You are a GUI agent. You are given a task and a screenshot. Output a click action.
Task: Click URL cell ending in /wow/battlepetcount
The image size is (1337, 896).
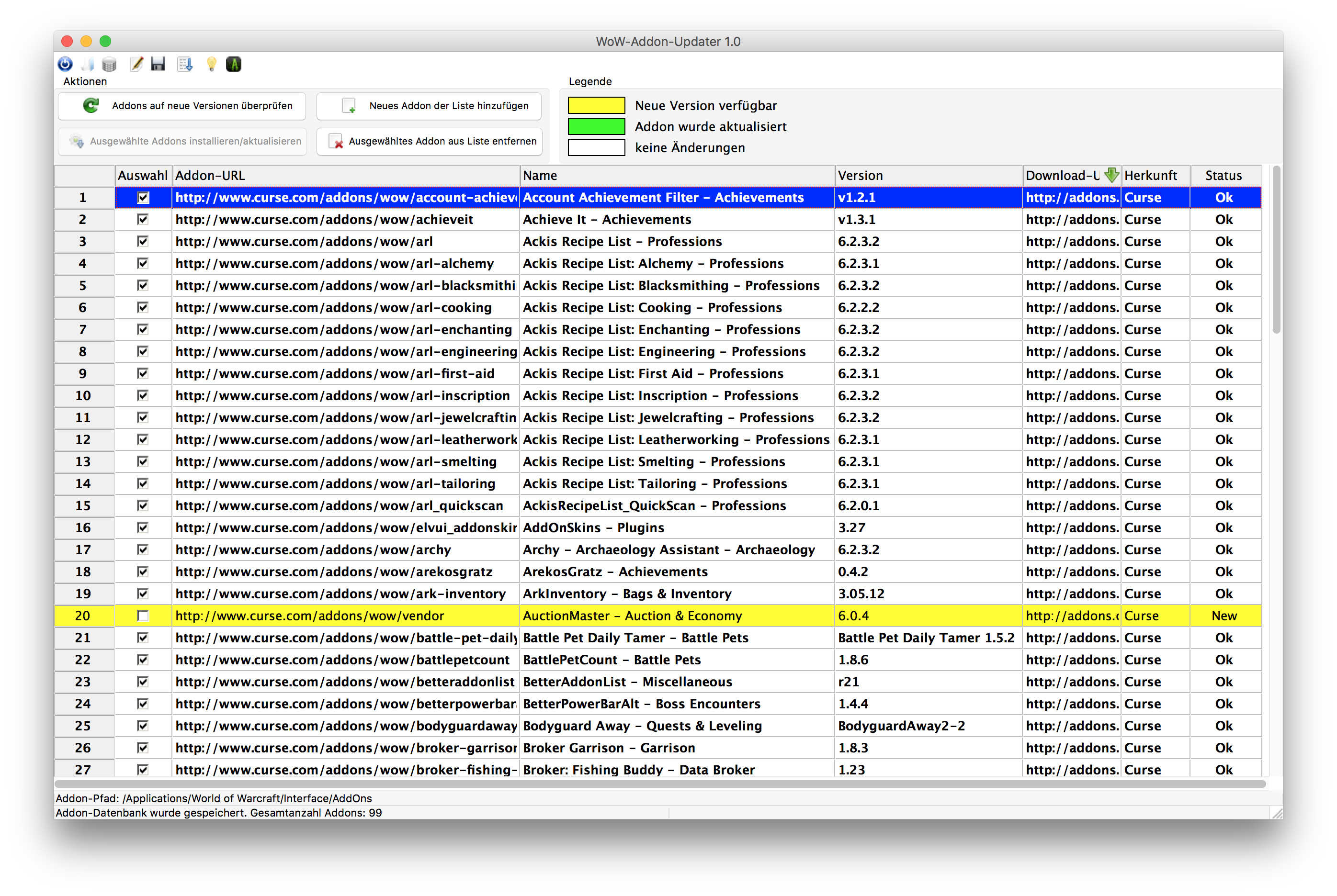tap(346, 660)
